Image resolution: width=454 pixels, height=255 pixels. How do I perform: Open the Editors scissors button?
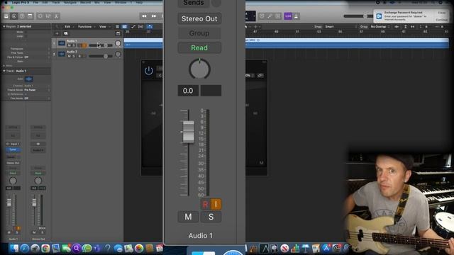[57, 16]
